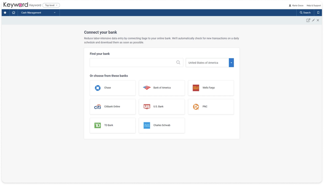Expand the Top level selector
324x185 pixels.
pyautogui.click(x=51, y=5)
